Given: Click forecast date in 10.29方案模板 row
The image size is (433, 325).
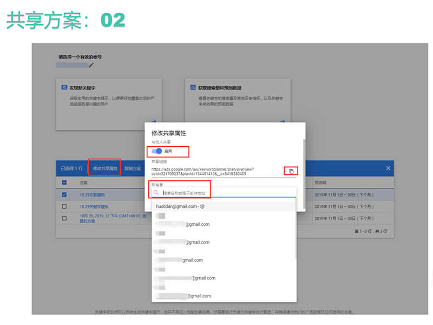Looking at the screenshot, I should click(x=344, y=195).
